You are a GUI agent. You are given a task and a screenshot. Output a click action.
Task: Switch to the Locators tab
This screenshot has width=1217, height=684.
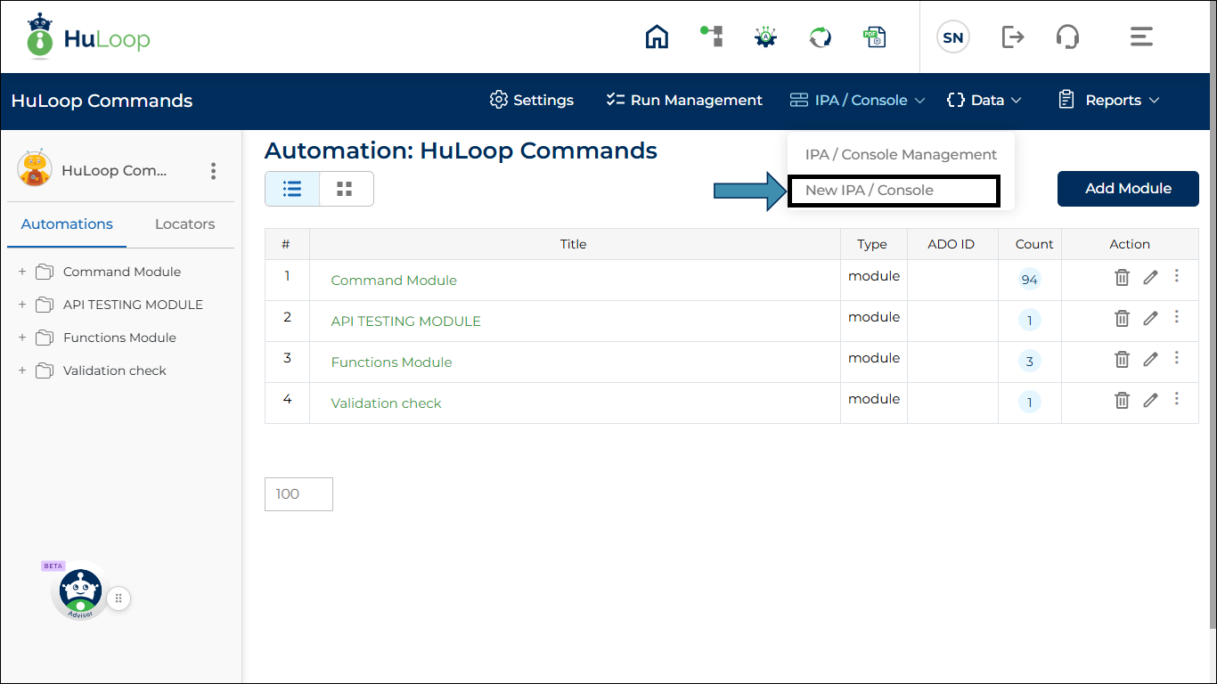click(184, 224)
